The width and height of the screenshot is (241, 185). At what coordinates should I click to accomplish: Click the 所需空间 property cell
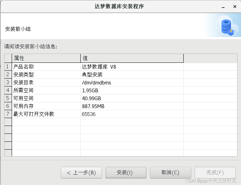[46, 90]
